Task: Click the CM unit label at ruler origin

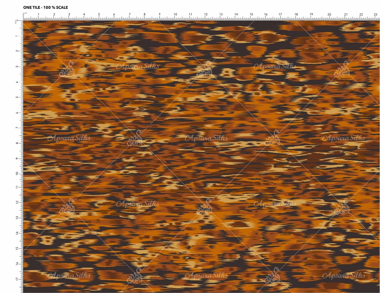Action: [x=26, y=13]
